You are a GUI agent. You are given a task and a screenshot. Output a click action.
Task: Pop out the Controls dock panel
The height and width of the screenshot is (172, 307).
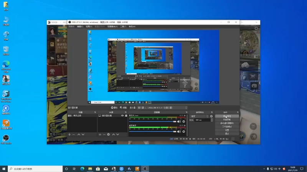tap(238, 112)
